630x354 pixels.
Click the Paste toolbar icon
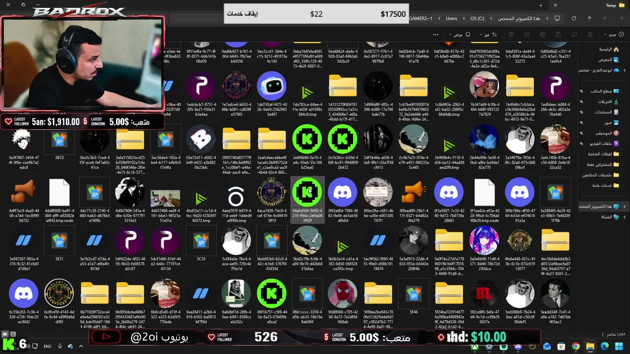click(558, 34)
